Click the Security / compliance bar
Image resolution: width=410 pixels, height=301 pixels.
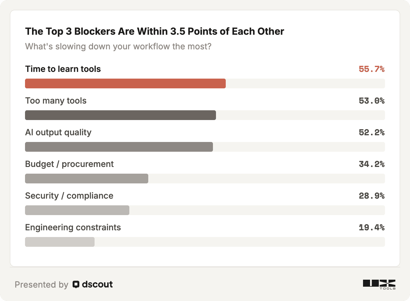coord(77,210)
